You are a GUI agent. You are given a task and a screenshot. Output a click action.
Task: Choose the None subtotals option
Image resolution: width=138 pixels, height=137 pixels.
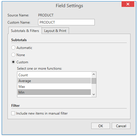click(x=13, y=55)
